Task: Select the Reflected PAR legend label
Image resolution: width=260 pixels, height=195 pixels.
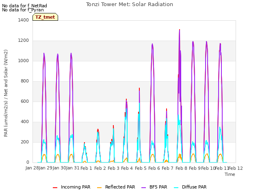Action: pyautogui.click(x=120, y=187)
